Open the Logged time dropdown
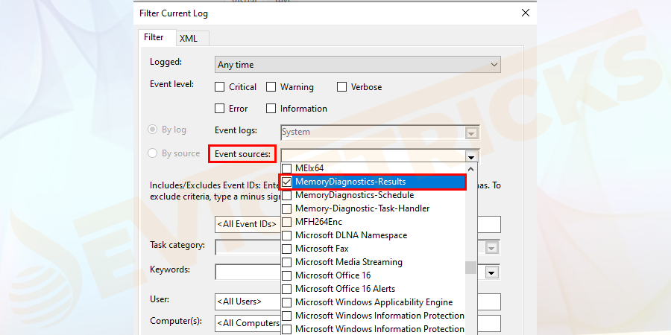671x335 pixels. click(x=358, y=65)
